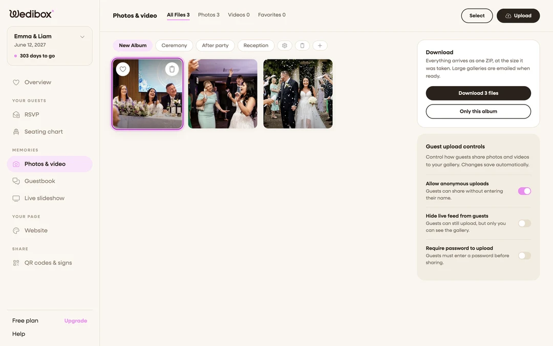This screenshot has width=553, height=346.
Task: Click the delete album trash icon
Action: pyautogui.click(x=302, y=46)
